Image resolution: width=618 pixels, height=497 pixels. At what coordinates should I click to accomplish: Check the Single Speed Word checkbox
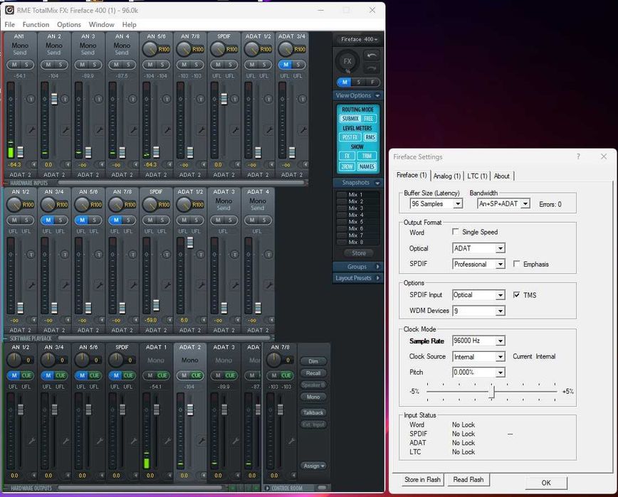(456, 232)
